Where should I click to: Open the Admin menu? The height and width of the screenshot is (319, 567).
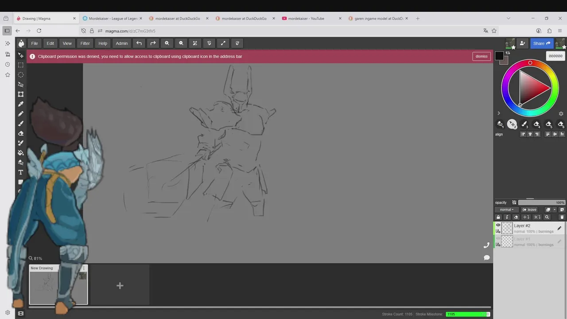click(x=122, y=43)
